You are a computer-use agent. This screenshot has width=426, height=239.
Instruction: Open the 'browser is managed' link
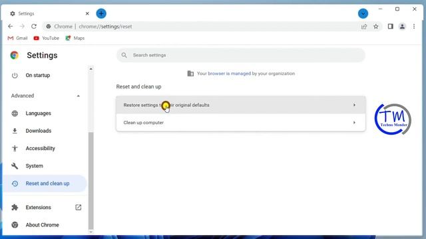[229, 74]
